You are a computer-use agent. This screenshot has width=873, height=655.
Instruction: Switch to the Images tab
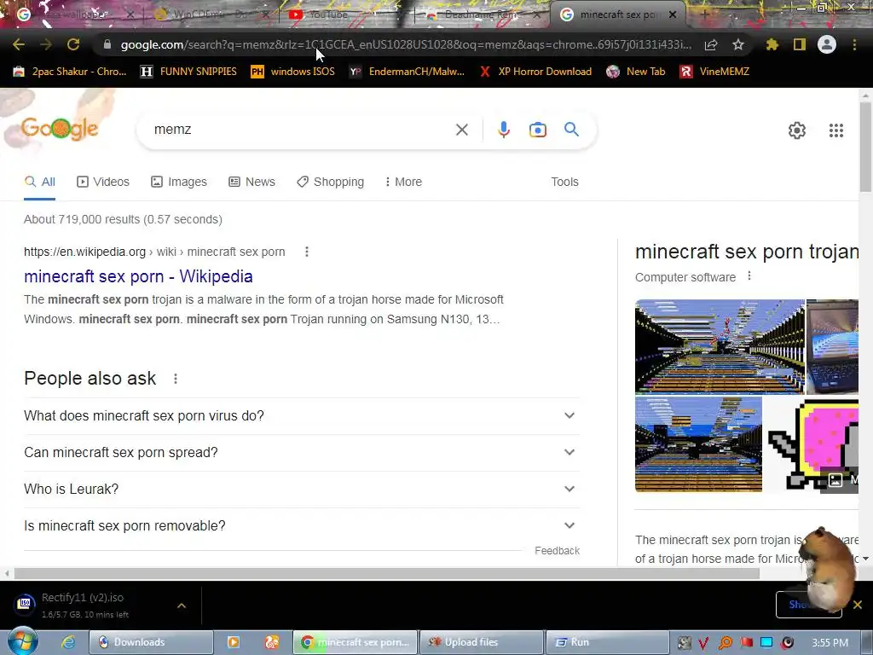[x=179, y=182]
